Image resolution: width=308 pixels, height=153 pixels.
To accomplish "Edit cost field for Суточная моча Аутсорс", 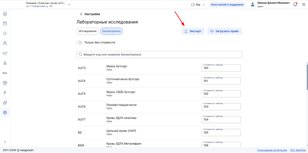I will tap(221, 81).
